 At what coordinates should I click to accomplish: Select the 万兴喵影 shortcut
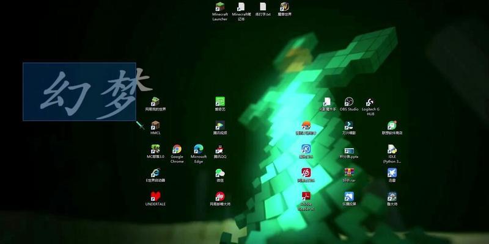click(348, 127)
